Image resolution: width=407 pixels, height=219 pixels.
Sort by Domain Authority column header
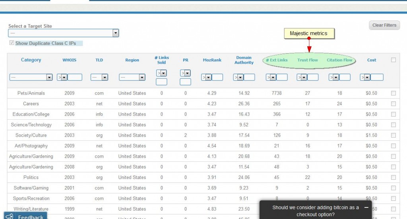244,60
